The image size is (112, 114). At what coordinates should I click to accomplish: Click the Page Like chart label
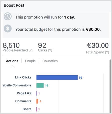point(24,93)
